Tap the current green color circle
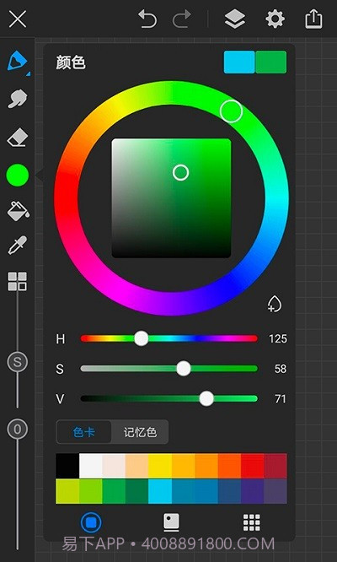This screenshot has width=337, height=562. click(17, 175)
